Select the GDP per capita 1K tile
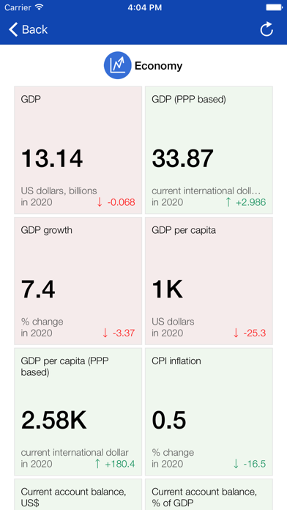 (x=209, y=281)
